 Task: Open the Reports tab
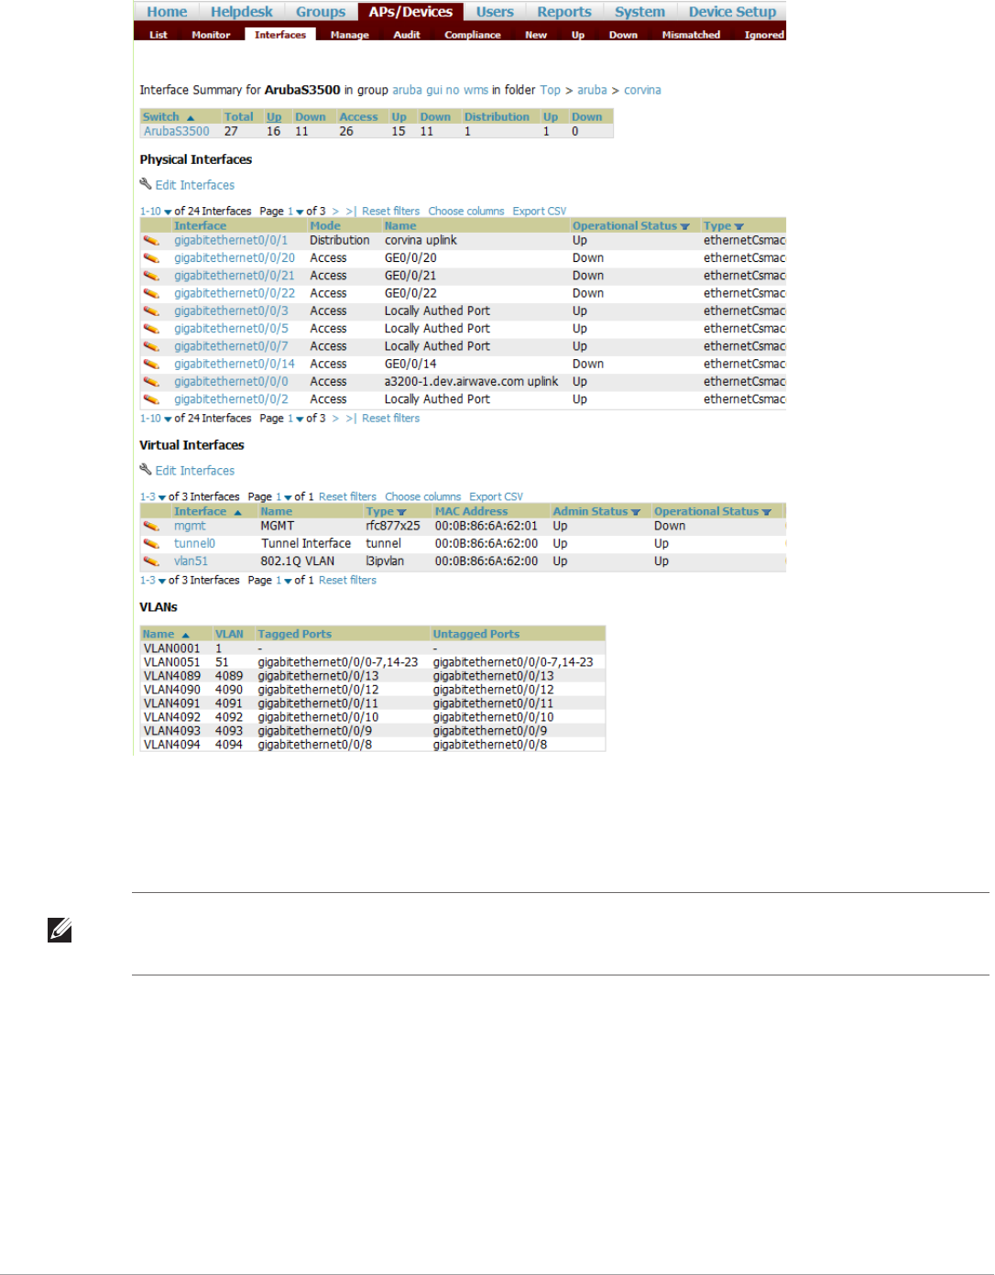point(564,12)
